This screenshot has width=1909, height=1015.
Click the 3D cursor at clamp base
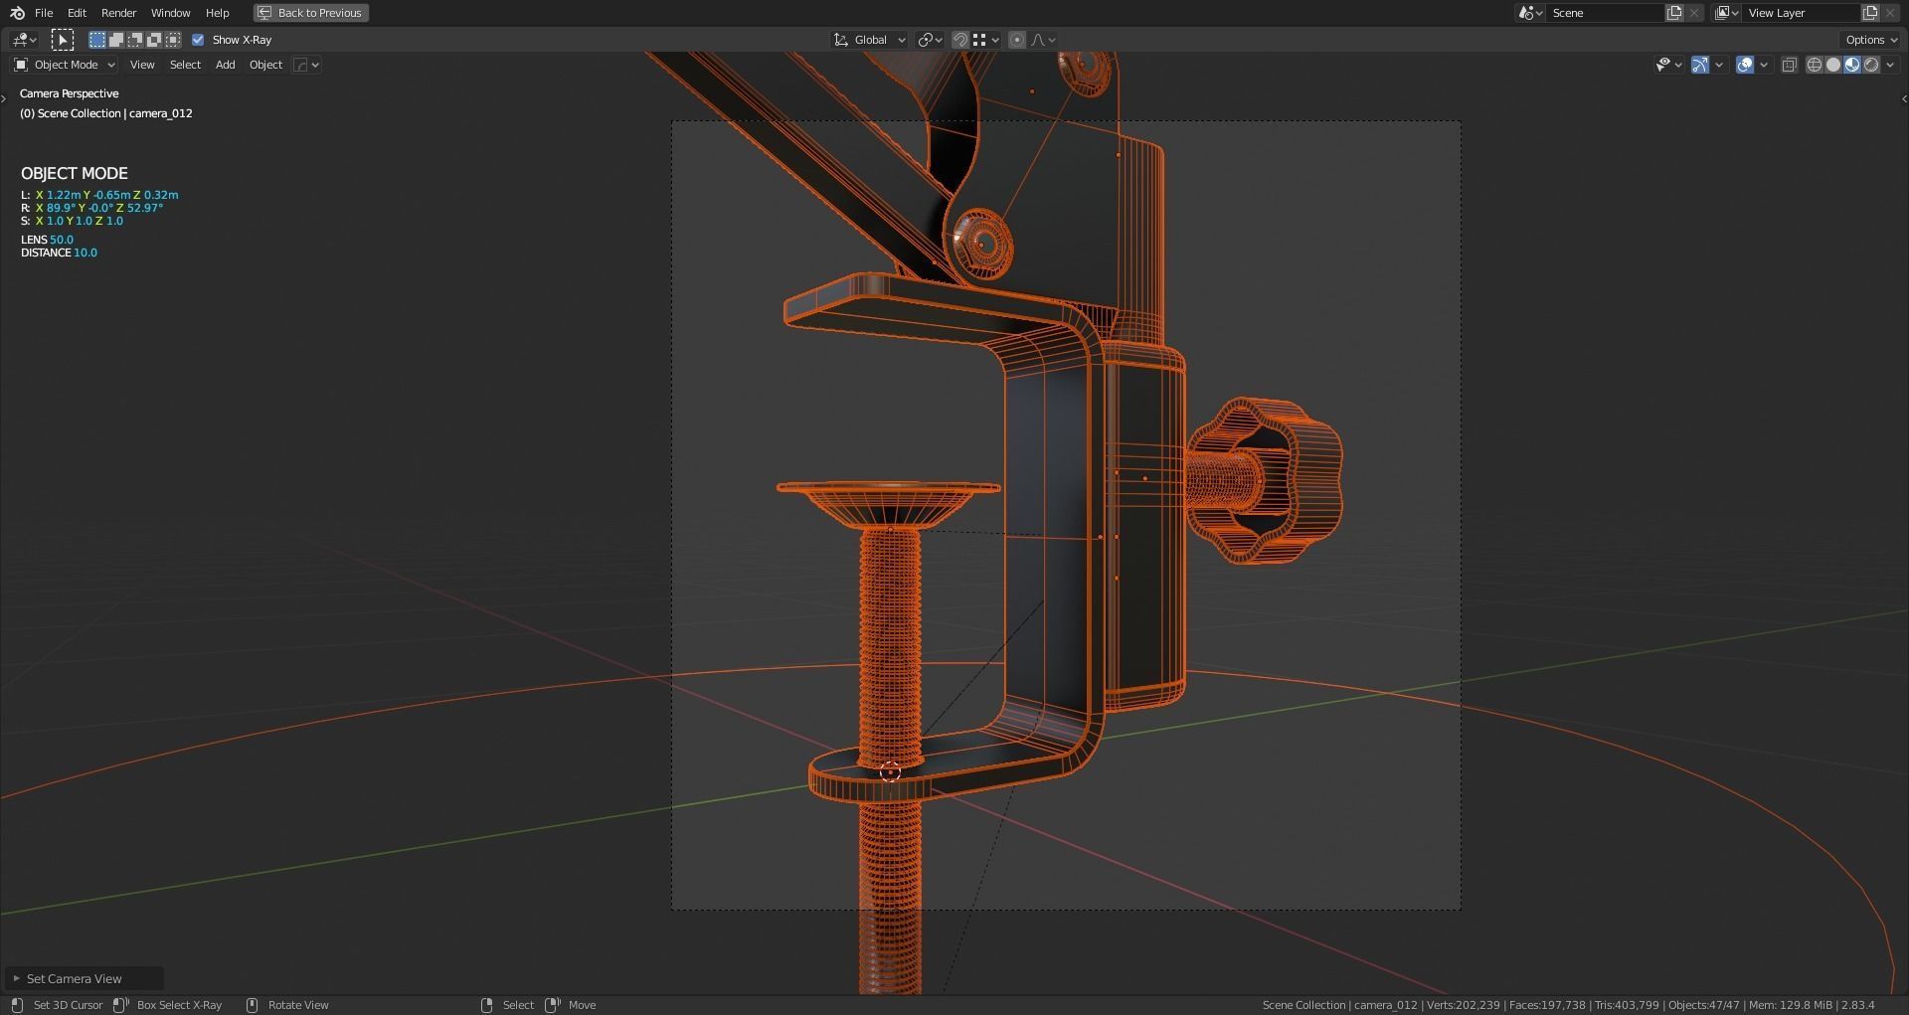(890, 771)
